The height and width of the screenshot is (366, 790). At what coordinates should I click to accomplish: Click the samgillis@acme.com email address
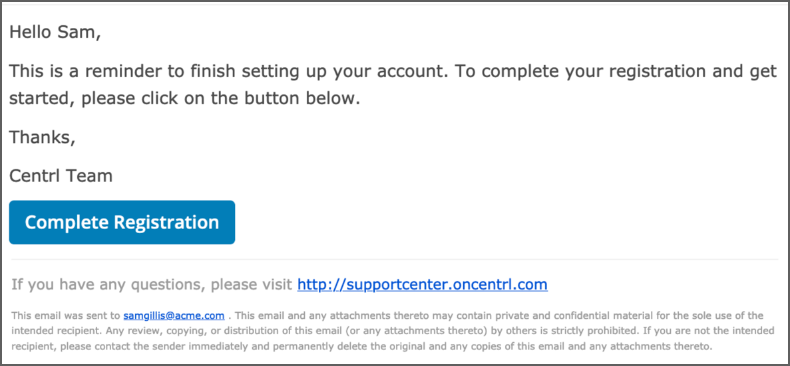click(174, 316)
